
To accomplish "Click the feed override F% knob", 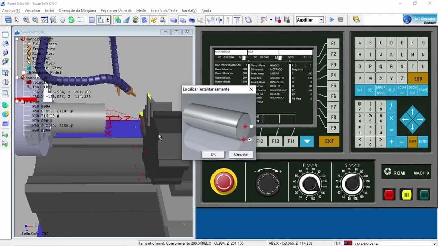I will point(310,184).
